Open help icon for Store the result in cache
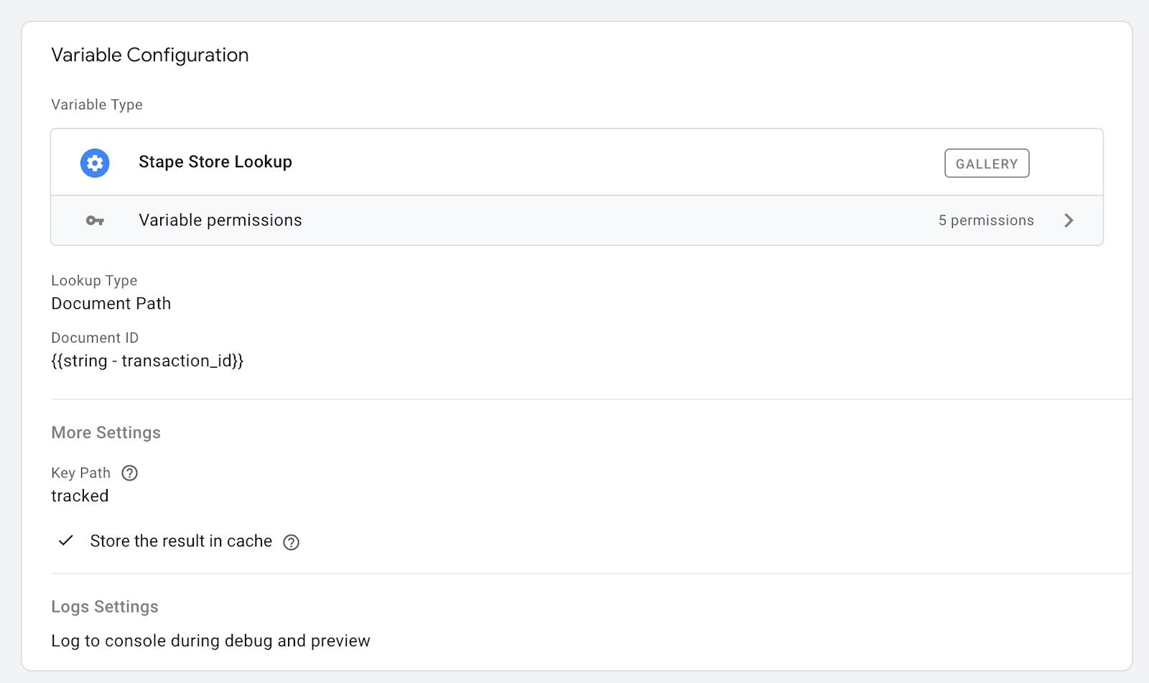The height and width of the screenshot is (683, 1149). 291,542
